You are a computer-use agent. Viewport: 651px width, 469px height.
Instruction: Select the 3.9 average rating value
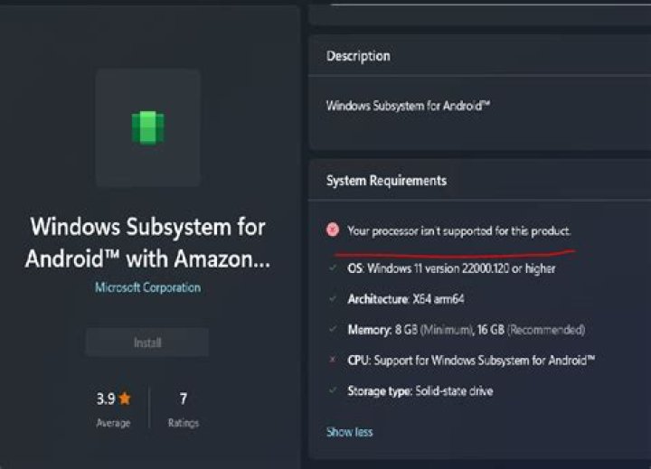[106, 399]
